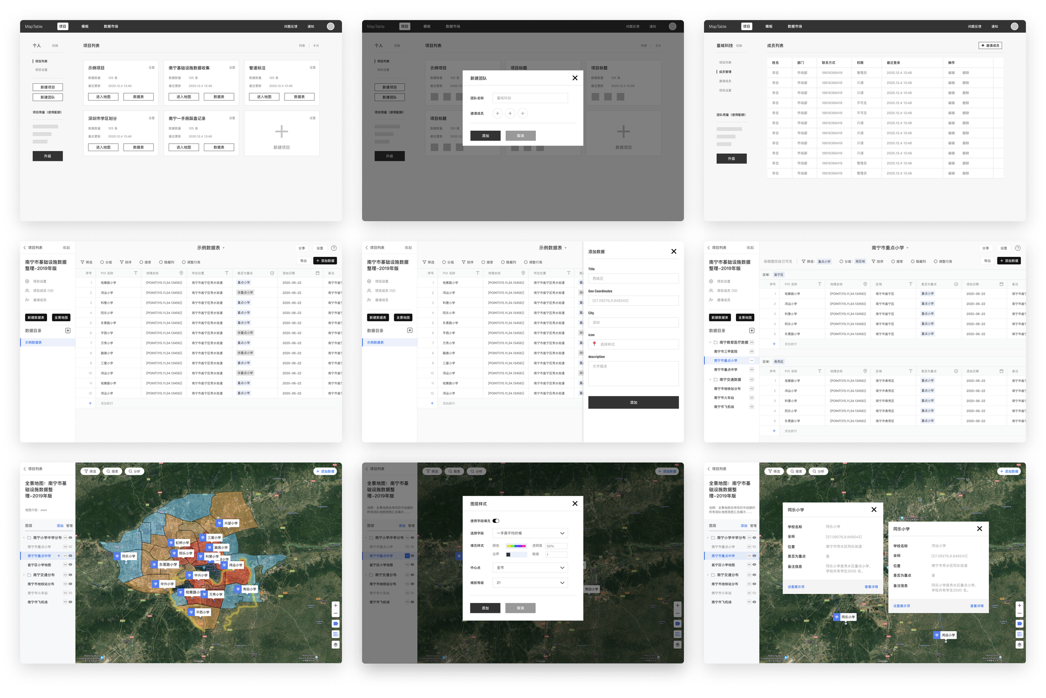Image resolution: width=1046 pixels, height=698 pixels.
Task: Click the 团队名称 input in 新建团队 dialog
Action: [530, 98]
